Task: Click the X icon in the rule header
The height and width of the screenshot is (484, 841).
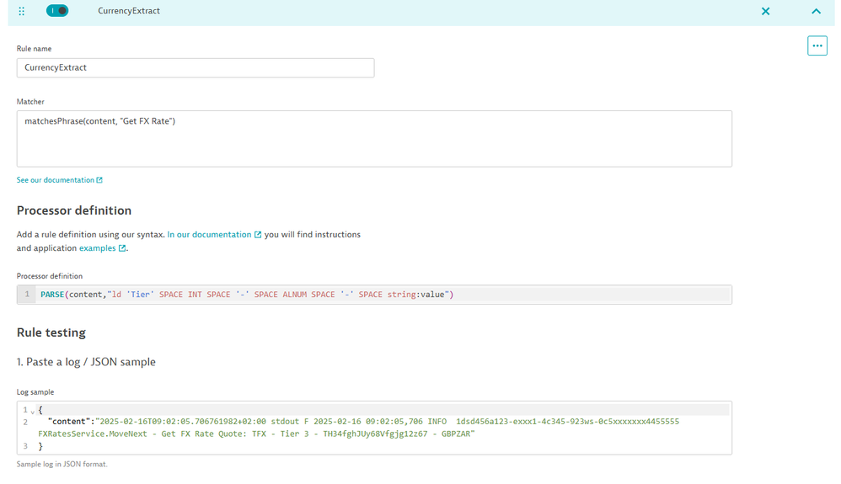Action: [x=765, y=11]
